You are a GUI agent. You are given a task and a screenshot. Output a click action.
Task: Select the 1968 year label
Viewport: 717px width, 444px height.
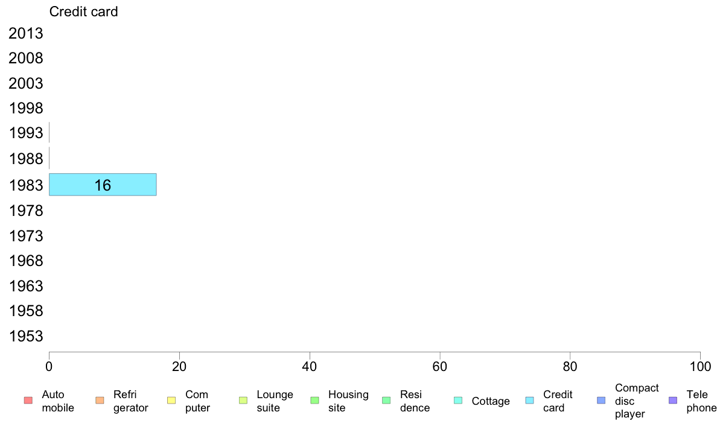point(26,261)
